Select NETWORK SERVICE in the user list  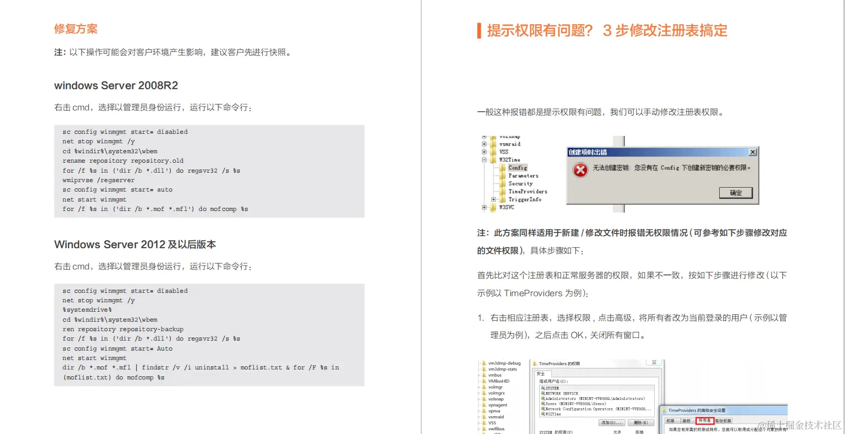(x=597, y=393)
